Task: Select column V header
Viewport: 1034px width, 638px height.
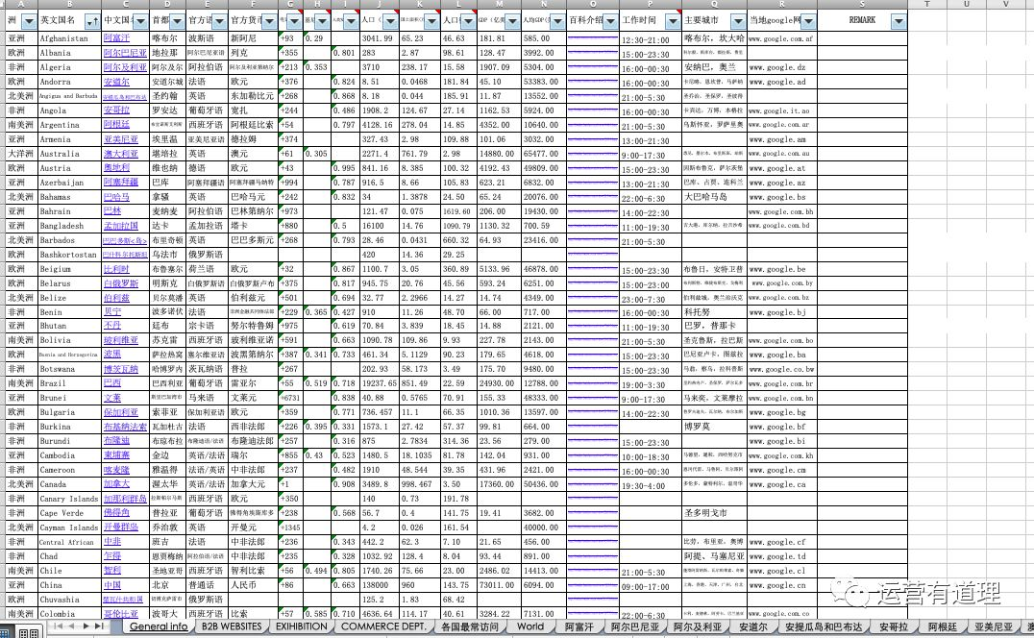Action: [1006, 4]
